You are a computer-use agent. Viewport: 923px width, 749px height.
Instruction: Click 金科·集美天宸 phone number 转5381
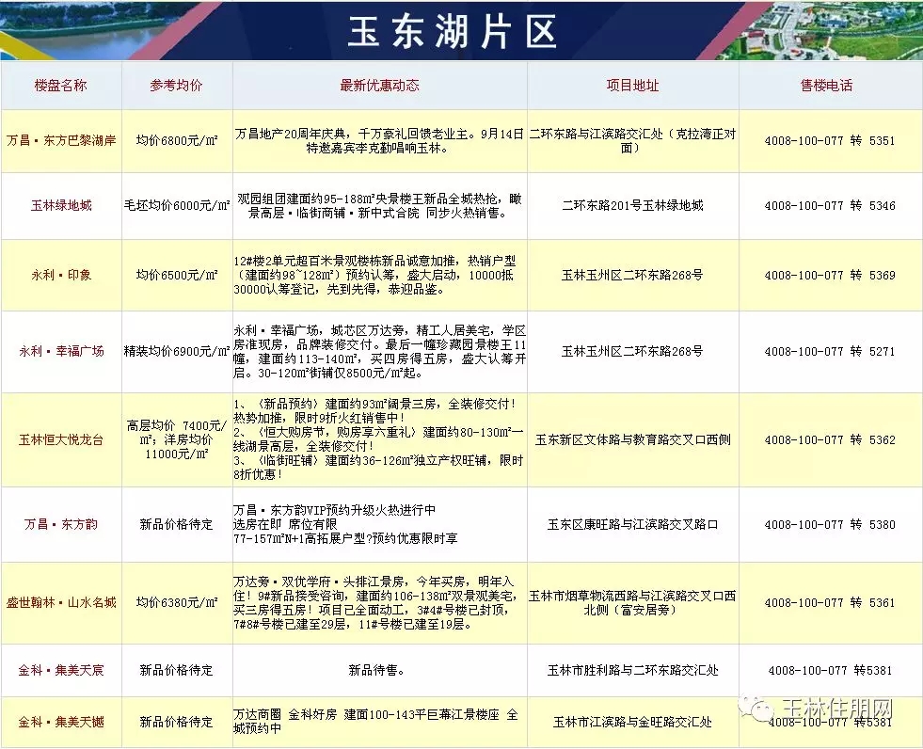click(x=830, y=670)
